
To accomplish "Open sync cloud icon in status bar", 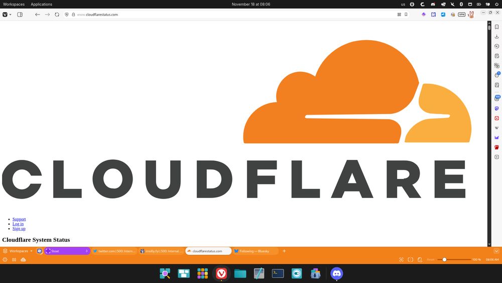I will click(24, 259).
